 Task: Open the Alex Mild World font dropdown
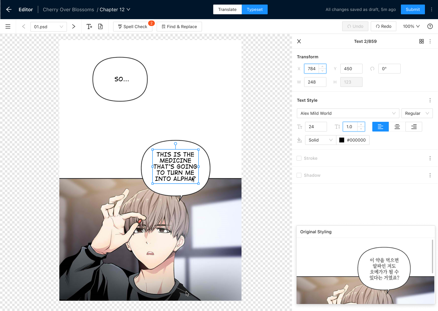pos(348,113)
